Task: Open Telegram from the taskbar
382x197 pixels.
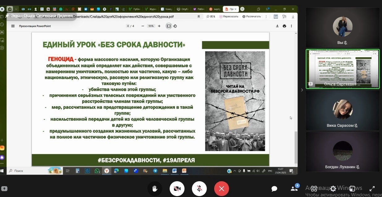Action: point(155,171)
